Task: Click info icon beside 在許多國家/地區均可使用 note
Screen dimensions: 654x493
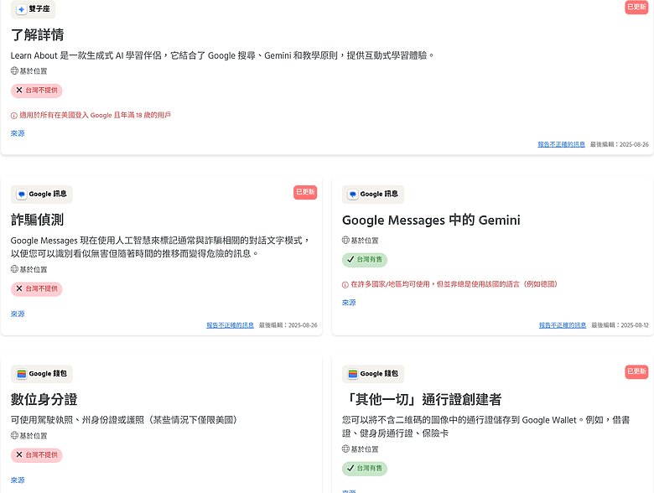Action: click(345, 285)
